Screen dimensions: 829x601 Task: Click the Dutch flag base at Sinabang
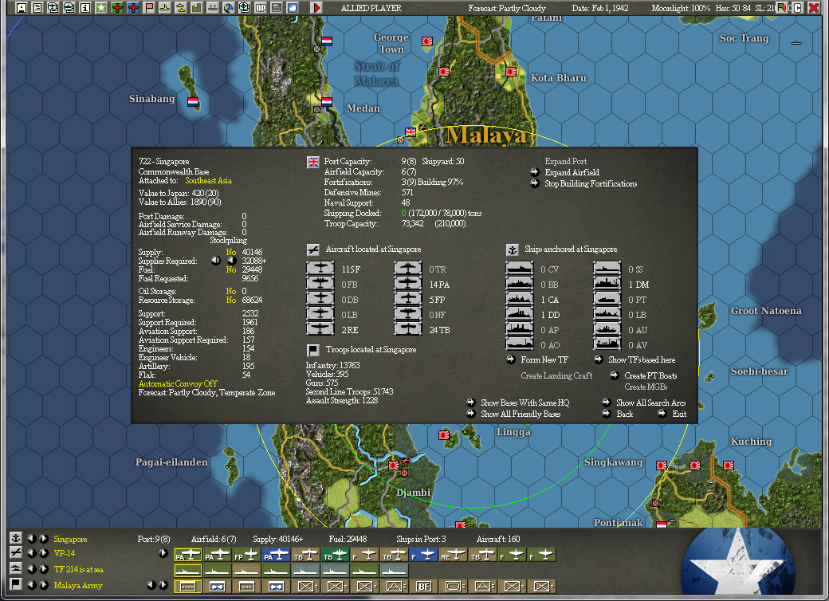click(193, 101)
